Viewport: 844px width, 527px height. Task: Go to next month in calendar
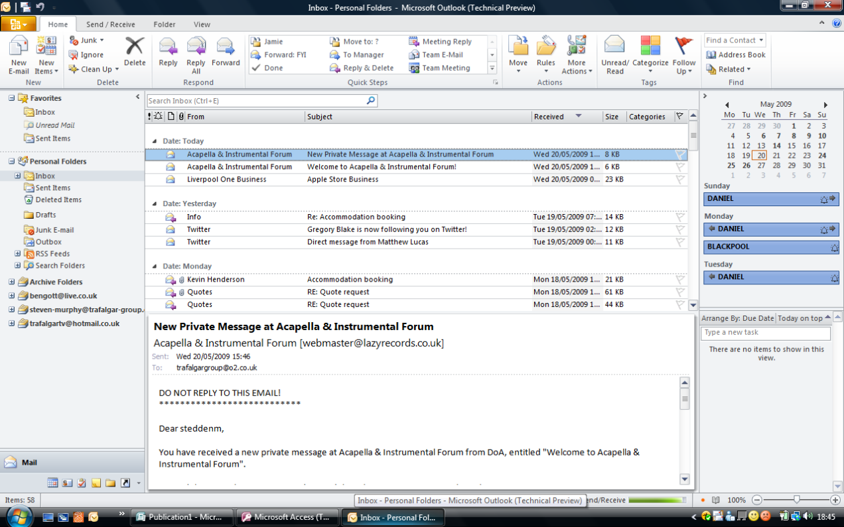click(x=825, y=105)
